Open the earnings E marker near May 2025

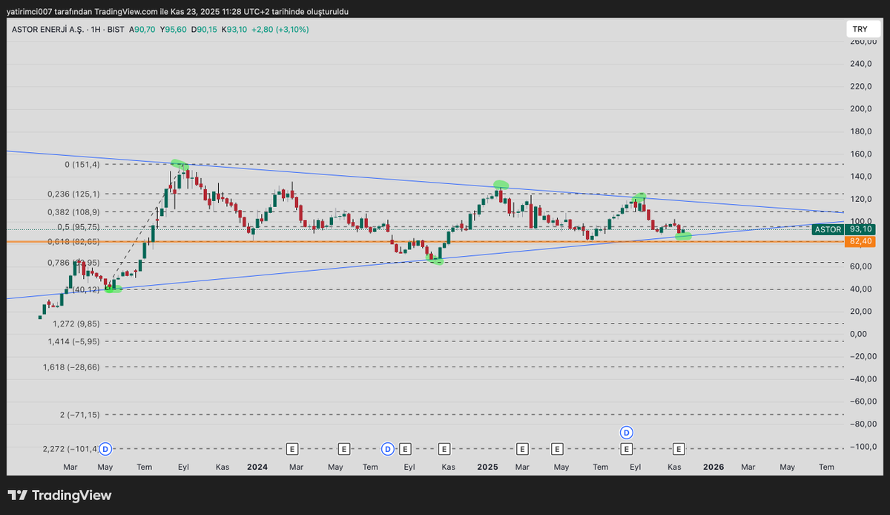(x=557, y=448)
